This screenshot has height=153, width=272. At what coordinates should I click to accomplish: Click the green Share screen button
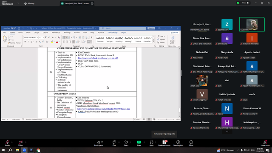pyautogui.click(x=139, y=143)
